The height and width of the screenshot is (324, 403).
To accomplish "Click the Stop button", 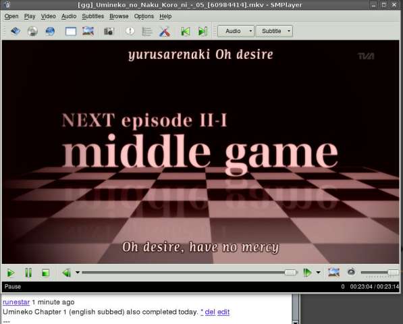I will tap(45, 273).
